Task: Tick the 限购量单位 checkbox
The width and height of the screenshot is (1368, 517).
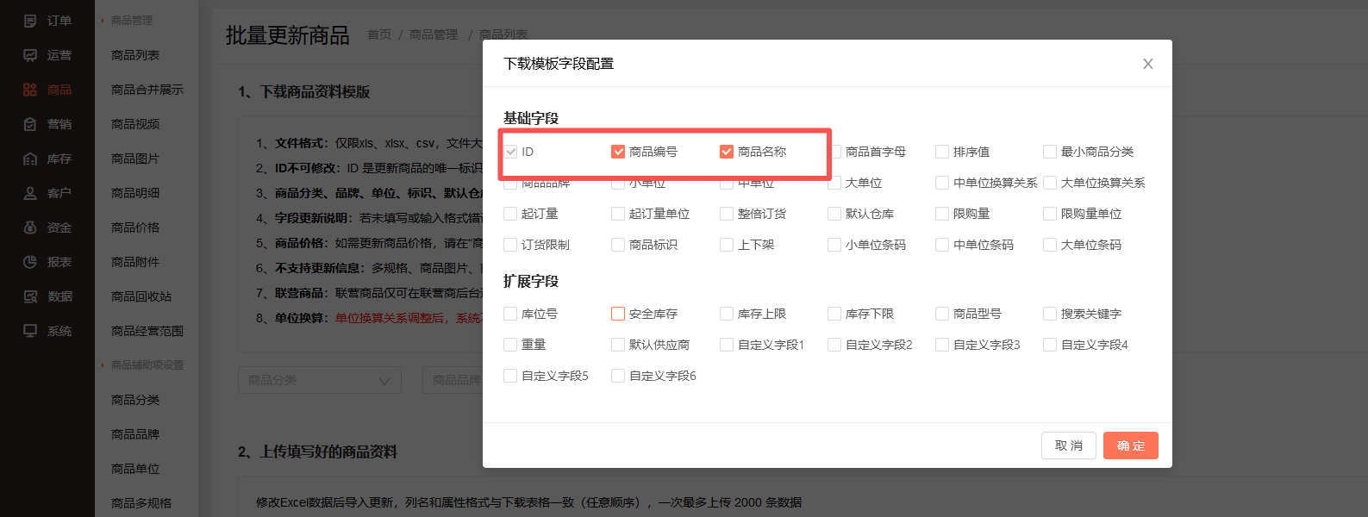Action: pyautogui.click(x=1050, y=214)
